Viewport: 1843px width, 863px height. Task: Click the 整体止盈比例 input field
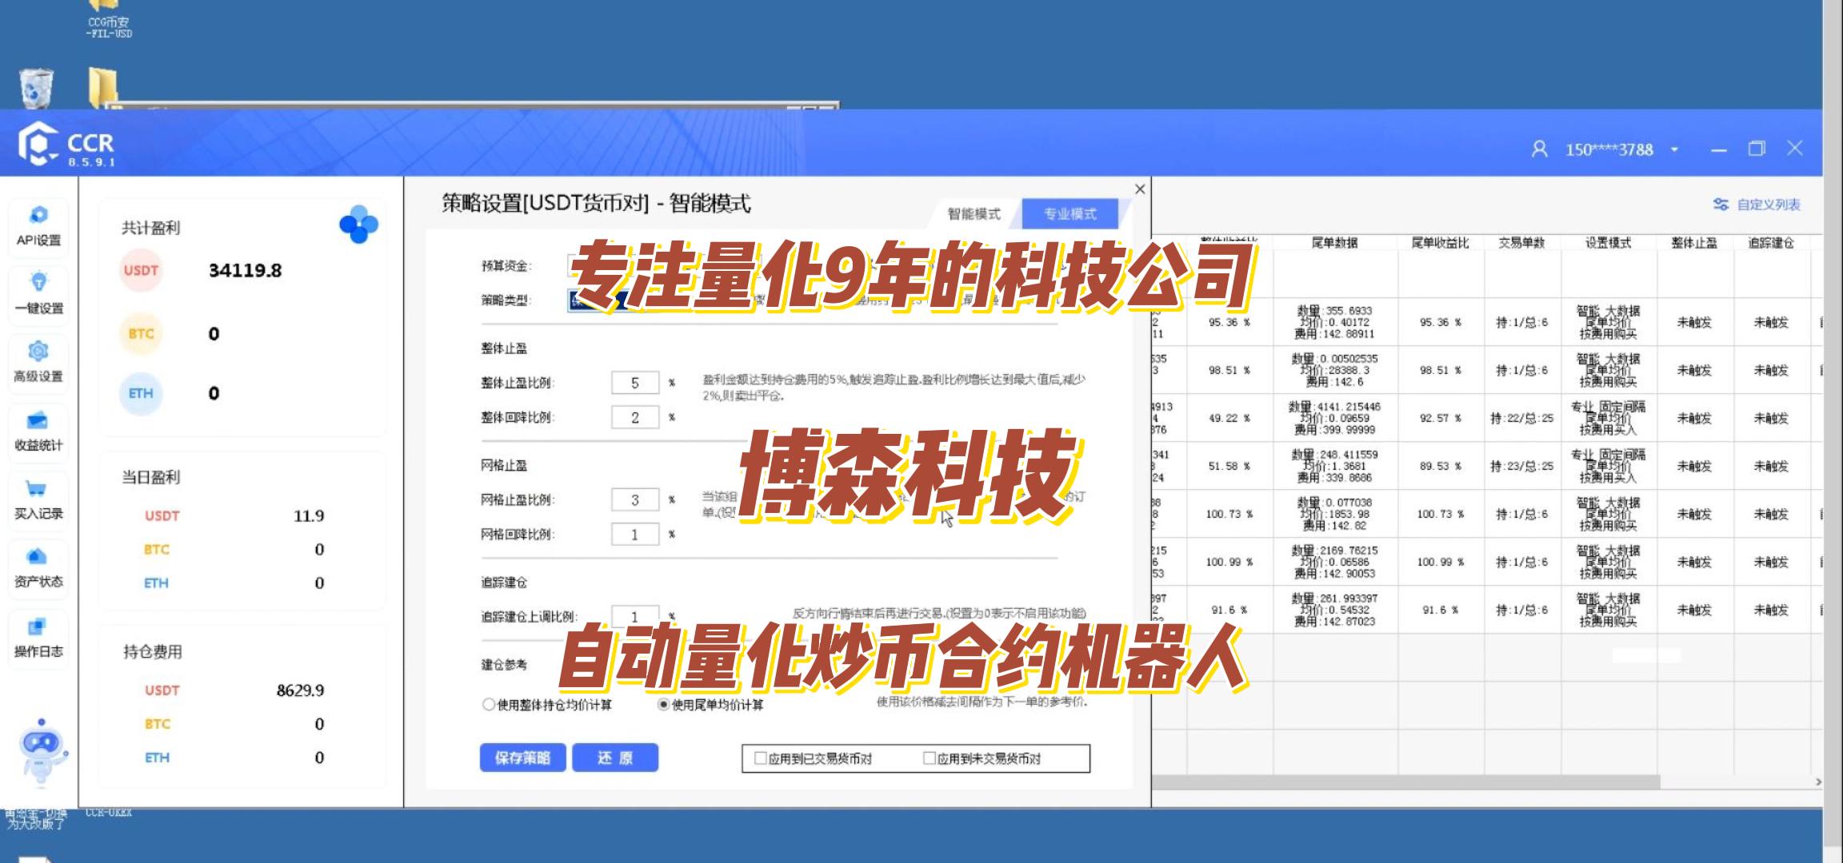(635, 383)
